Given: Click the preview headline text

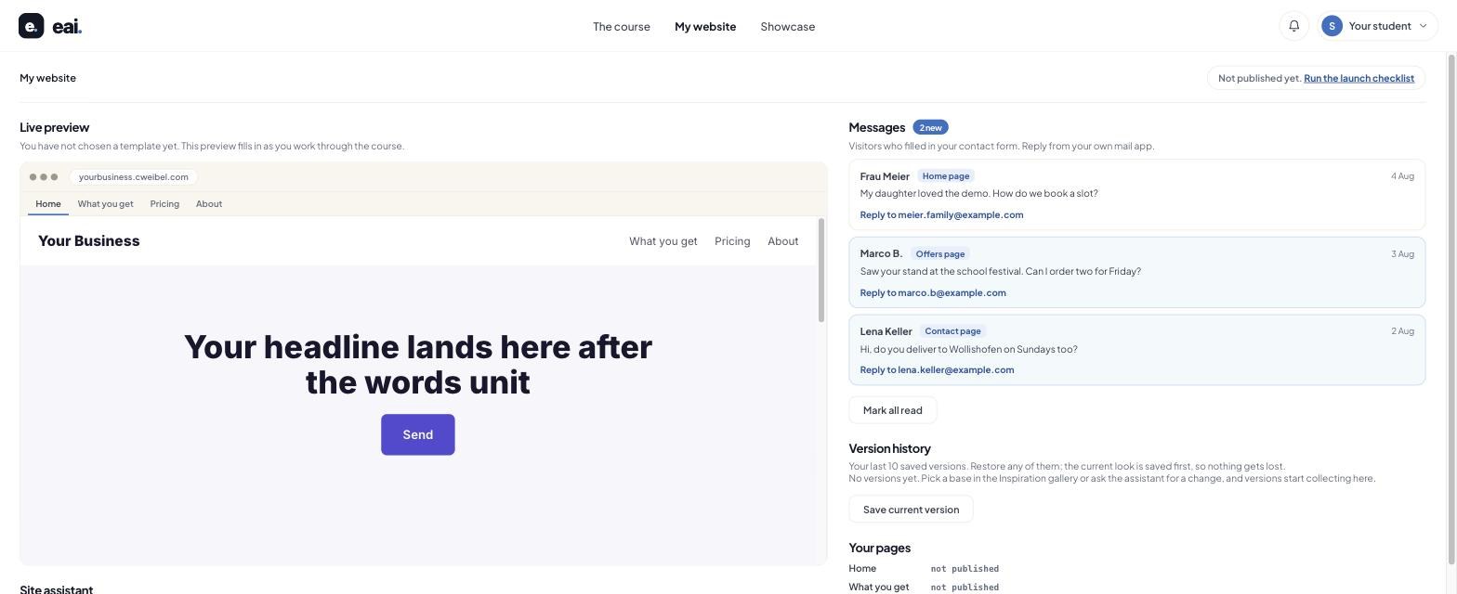Looking at the screenshot, I should pyautogui.click(x=418, y=364).
